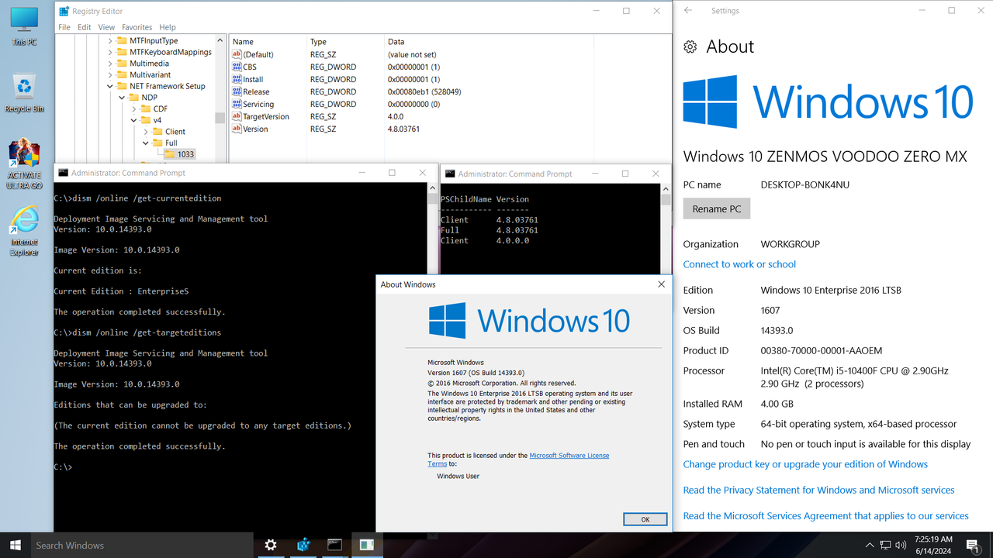Open the Microsoft Services Agreement link

click(x=825, y=515)
